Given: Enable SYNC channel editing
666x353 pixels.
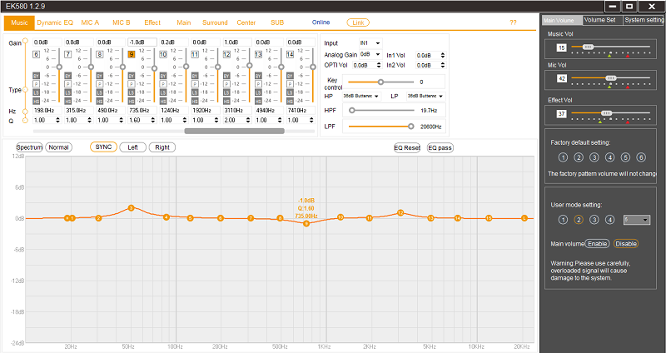Looking at the screenshot, I should [x=103, y=147].
